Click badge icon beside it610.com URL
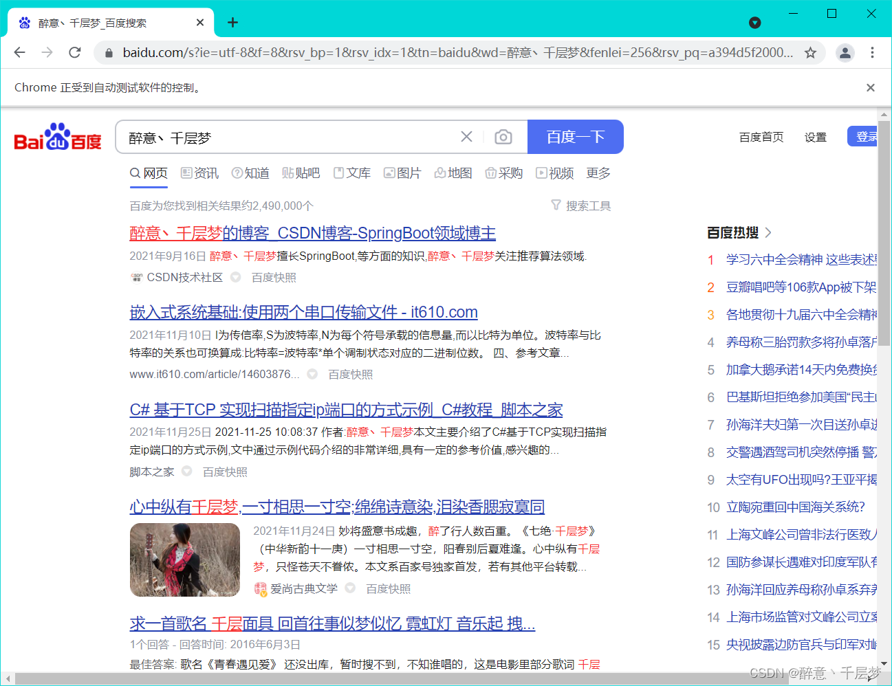The height and width of the screenshot is (686, 892). 312,374
